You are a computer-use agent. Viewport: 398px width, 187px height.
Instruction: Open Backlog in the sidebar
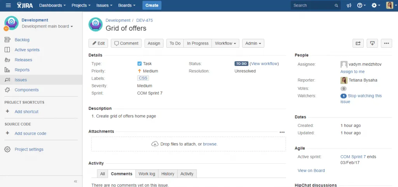pyautogui.click(x=22, y=40)
